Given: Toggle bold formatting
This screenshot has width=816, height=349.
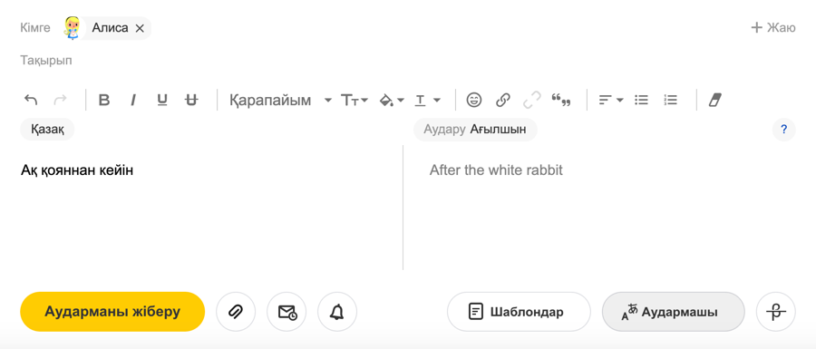Looking at the screenshot, I should [x=104, y=100].
